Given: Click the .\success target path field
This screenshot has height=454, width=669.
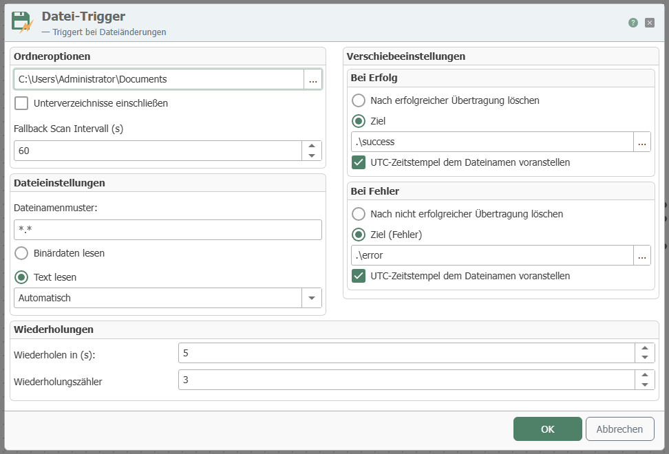Looking at the screenshot, I should click(x=491, y=142).
